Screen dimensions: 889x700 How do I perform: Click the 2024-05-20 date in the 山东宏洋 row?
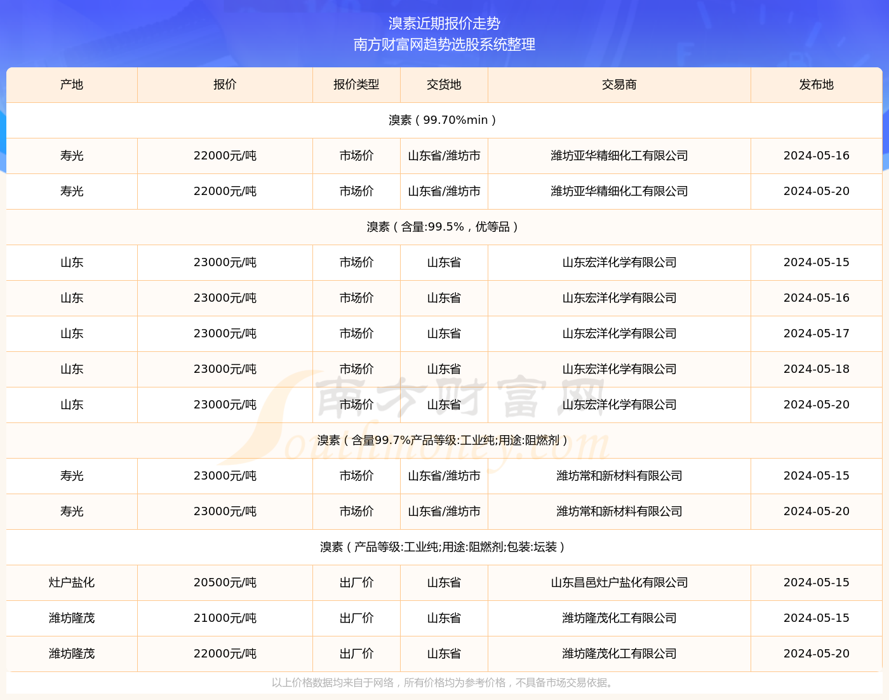click(817, 405)
